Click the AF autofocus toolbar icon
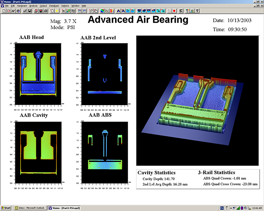 13,10
